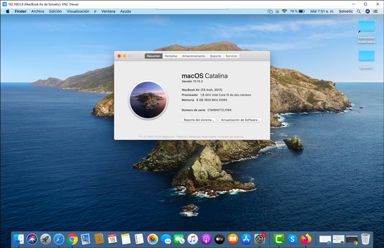Open Podcasts app in Dock
The width and height of the screenshot is (384, 248).
click(206, 239)
